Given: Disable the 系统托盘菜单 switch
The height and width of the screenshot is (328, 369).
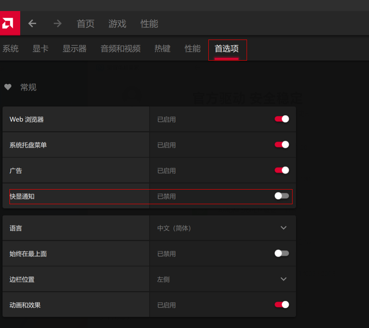Looking at the screenshot, I should tap(282, 145).
